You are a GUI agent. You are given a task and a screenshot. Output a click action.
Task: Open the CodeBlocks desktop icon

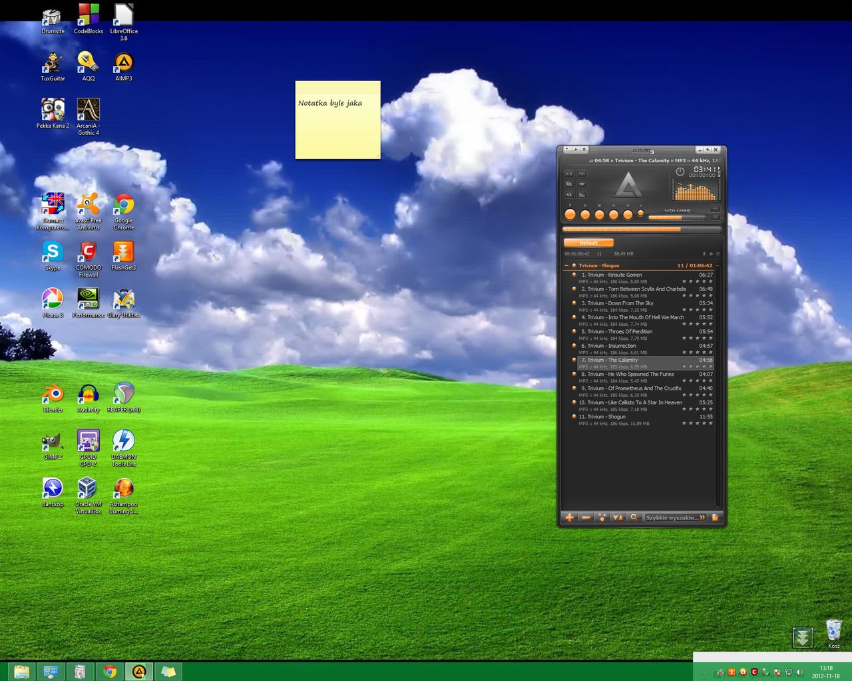pos(89,19)
